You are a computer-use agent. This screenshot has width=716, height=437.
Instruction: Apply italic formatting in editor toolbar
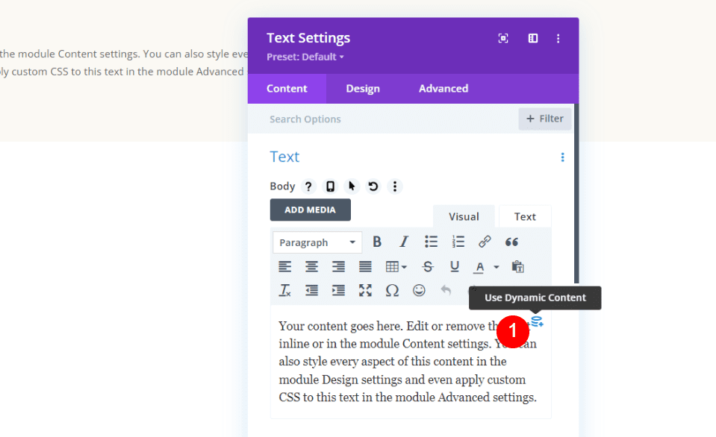(404, 242)
